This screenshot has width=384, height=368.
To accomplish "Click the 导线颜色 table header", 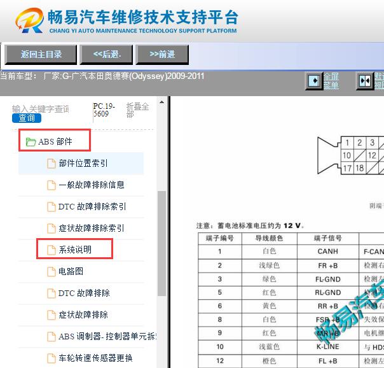I will (x=269, y=238).
